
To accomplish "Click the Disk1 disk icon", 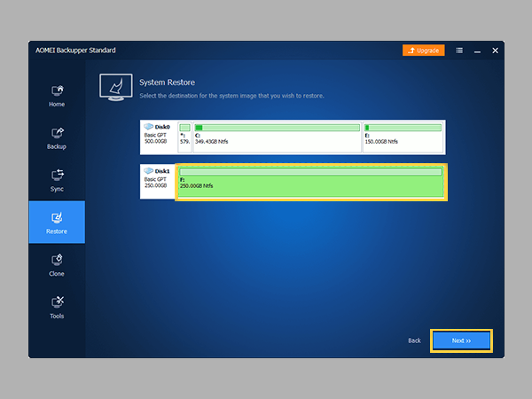I will click(x=148, y=170).
